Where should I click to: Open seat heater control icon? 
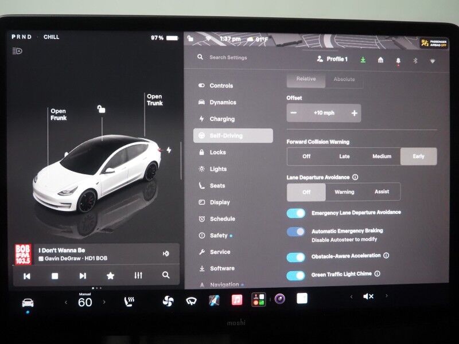129,302
